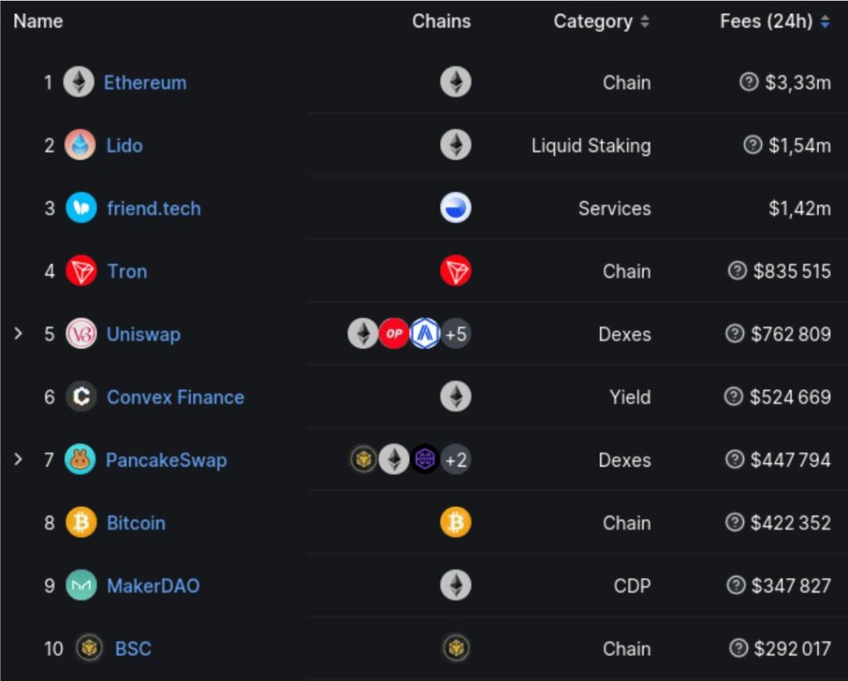This screenshot has width=848, height=681.
Task: Expand the PancakeSwap row chevron
Action: pos(18,460)
